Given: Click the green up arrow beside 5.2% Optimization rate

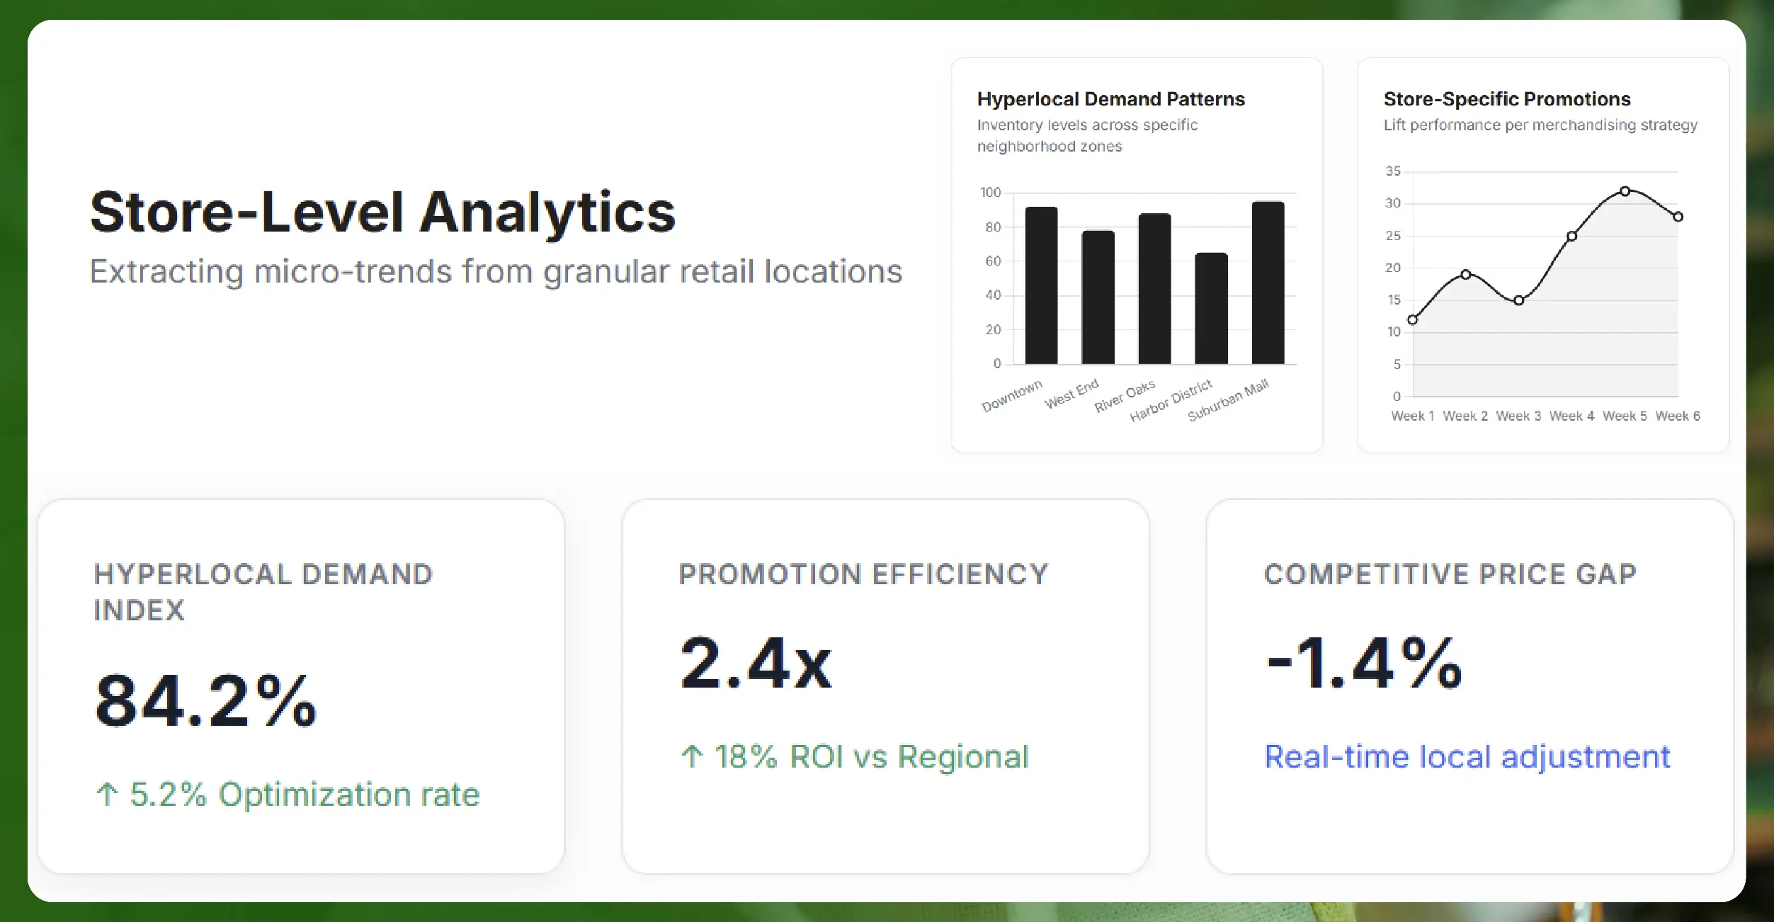Looking at the screenshot, I should coord(108,794).
